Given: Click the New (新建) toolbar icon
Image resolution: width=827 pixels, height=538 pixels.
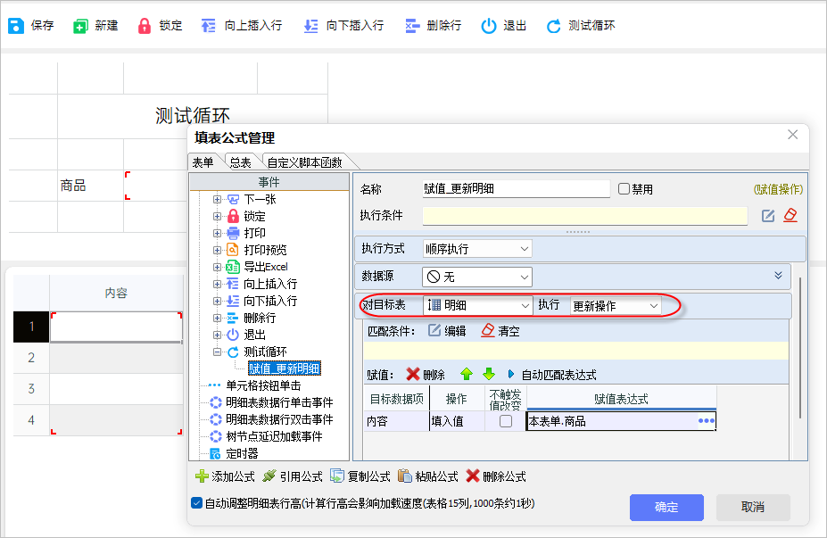Looking at the screenshot, I should (x=81, y=26).
